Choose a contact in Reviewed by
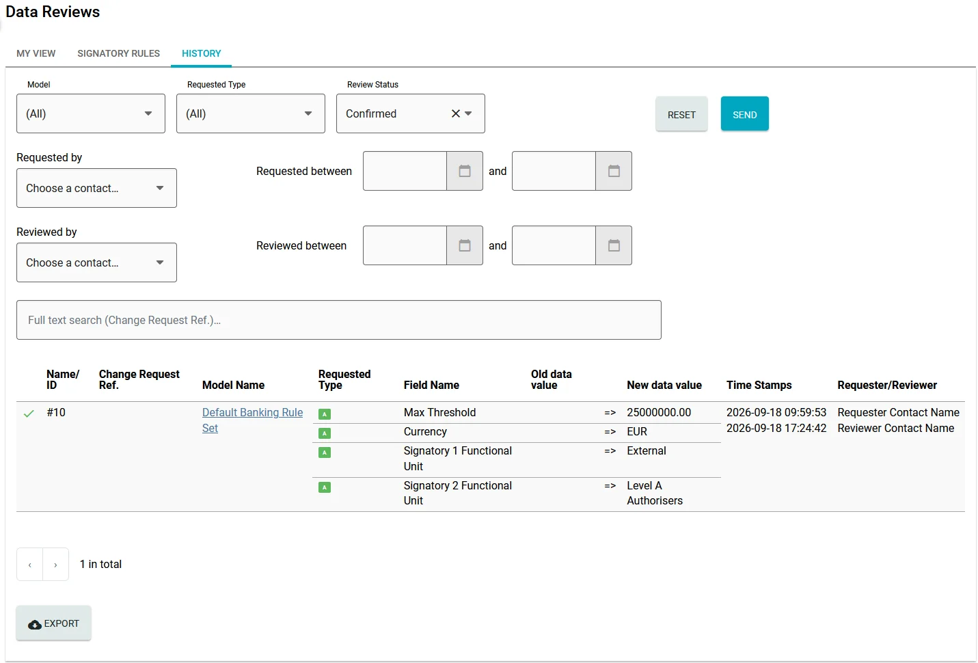Viewport: 978px width, 663px height. [96, 262]
